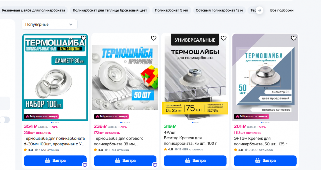This screenshot has width=321, height=170.
Task: Favorite the transparent 50-piece thermo washer
Action: pyautogui.click(x=153, y=38)
